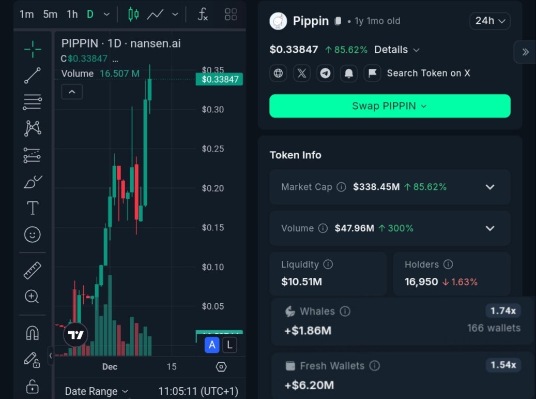Switch chart to 1h interval
Image resolution: width=536 pixels, height=399 pixels.
coord(72,14)
